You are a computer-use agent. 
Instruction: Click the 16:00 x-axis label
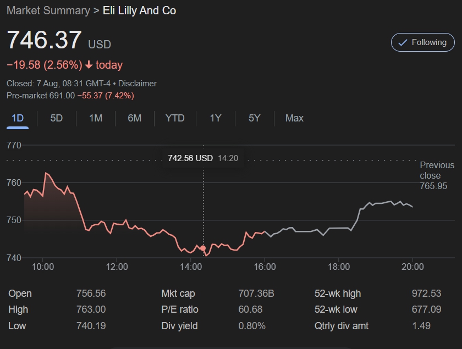265,267
